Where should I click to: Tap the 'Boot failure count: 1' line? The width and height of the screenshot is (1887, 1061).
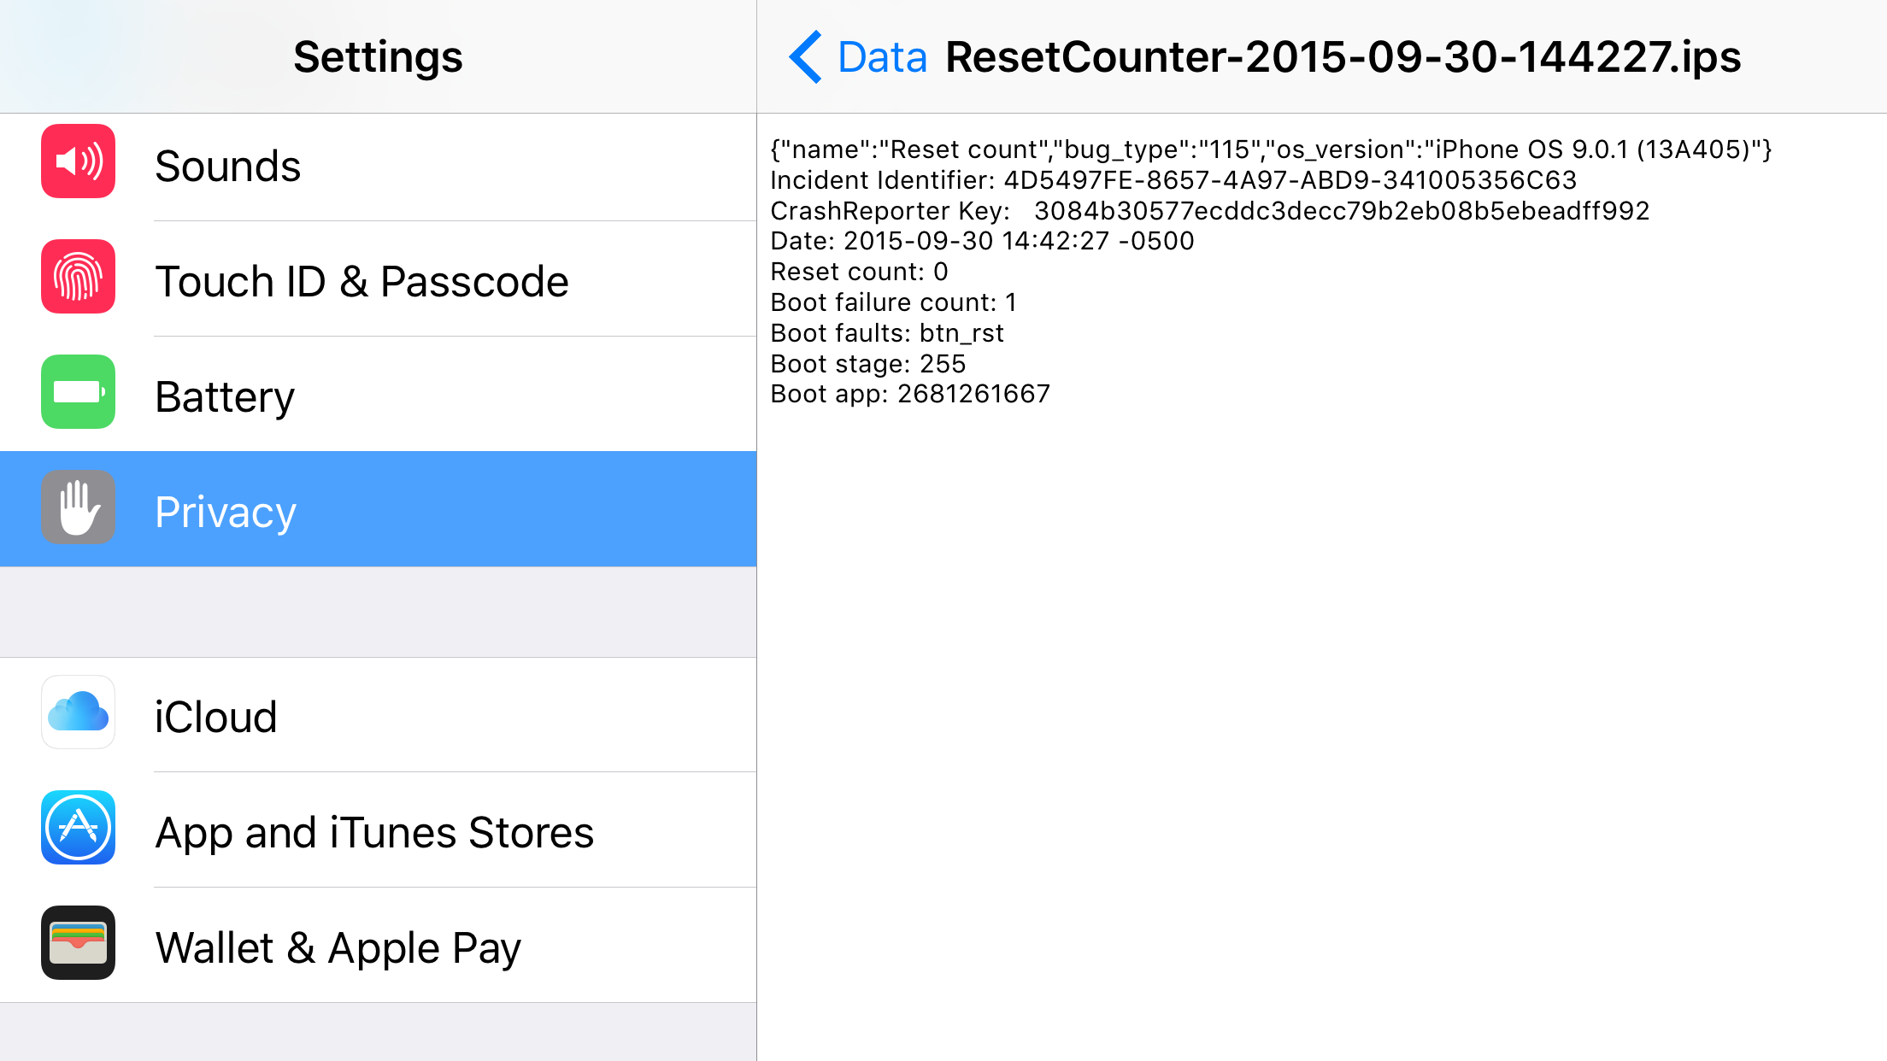893,302
